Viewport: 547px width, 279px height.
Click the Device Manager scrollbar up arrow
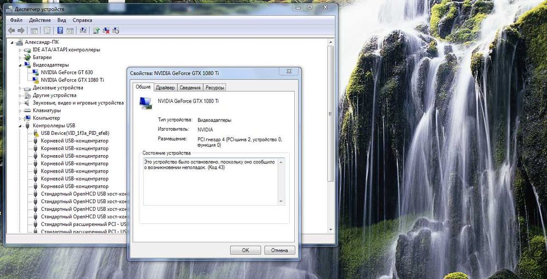330,43
